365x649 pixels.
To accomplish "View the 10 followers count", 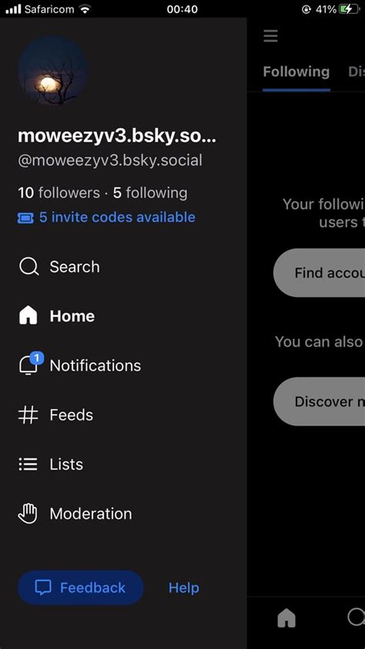I will (59, 193).
